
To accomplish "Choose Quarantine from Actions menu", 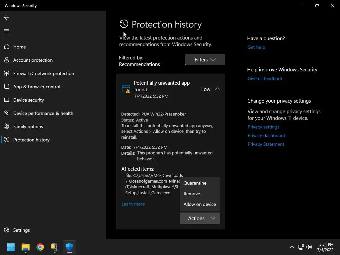I will [x=195, y=183].
